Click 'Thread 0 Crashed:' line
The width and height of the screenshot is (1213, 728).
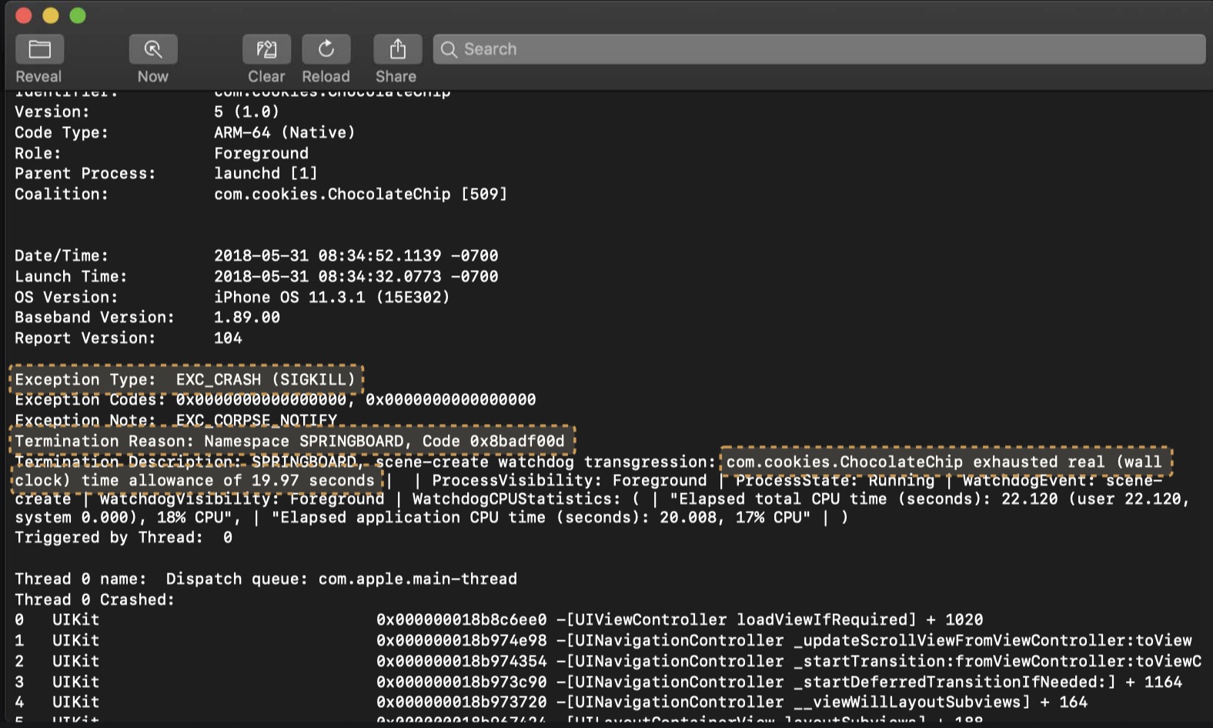[x=95, y=599]
